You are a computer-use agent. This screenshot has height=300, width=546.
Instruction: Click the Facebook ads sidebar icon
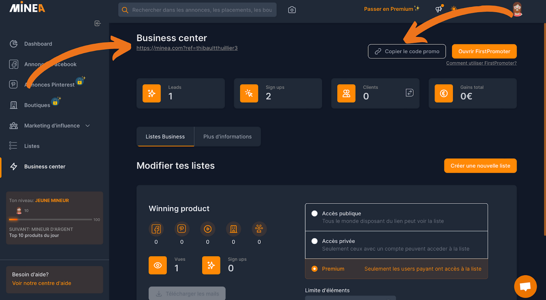click(x=14, y=64)
